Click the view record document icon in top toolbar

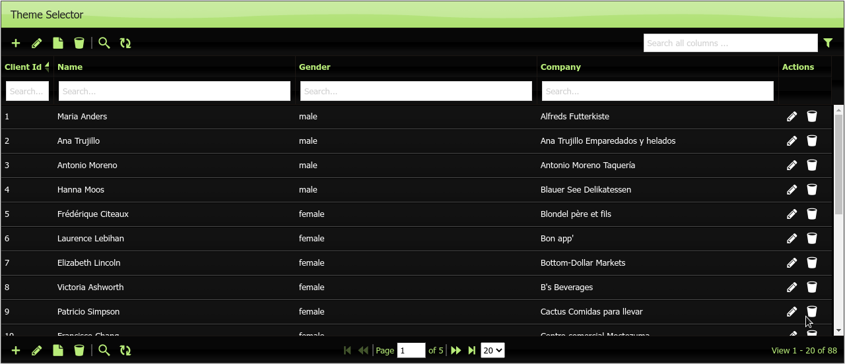[x=58, y=44]
